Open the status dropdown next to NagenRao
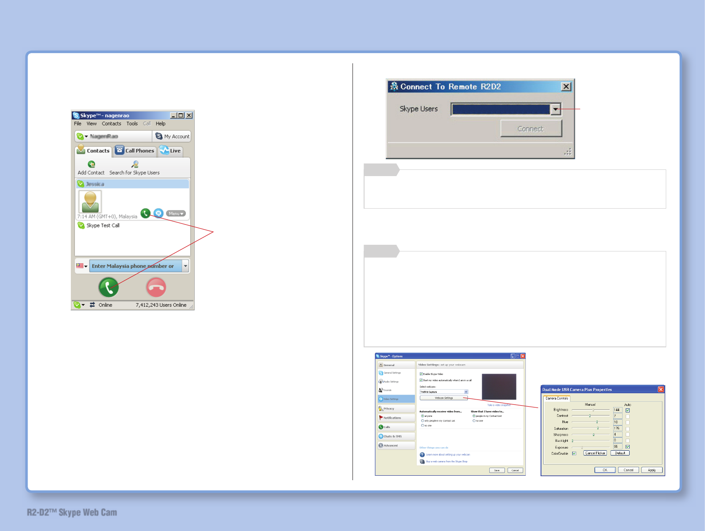This screenshot has height=531, width=705. (86, 136)
